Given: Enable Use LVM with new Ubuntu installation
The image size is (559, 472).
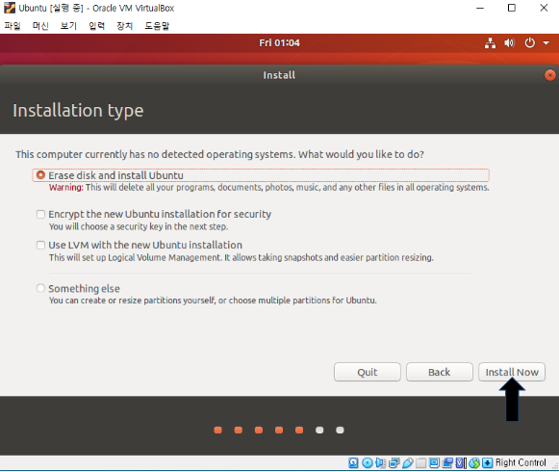Looking at the screenshot, I should [x=40, y=245].
